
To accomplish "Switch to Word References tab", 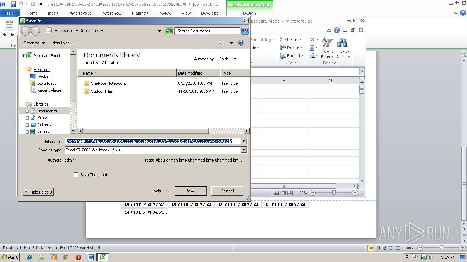I will point(112,13).
